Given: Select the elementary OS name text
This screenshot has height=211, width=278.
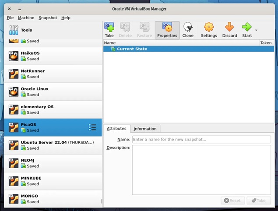Looking at the screenshot, I should click(37, 107).
